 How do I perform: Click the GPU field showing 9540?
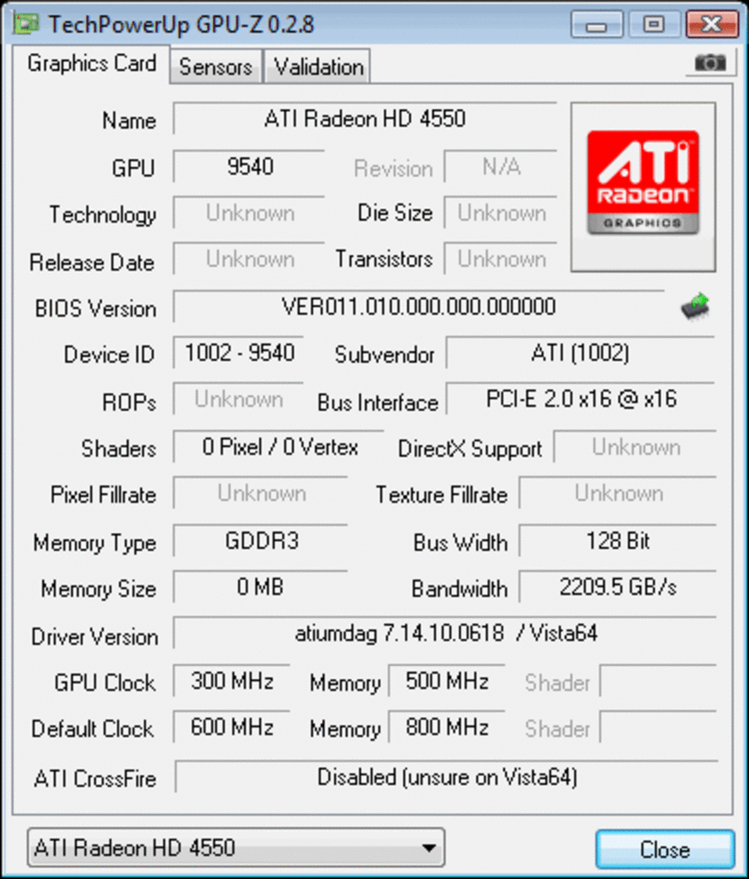249,167
